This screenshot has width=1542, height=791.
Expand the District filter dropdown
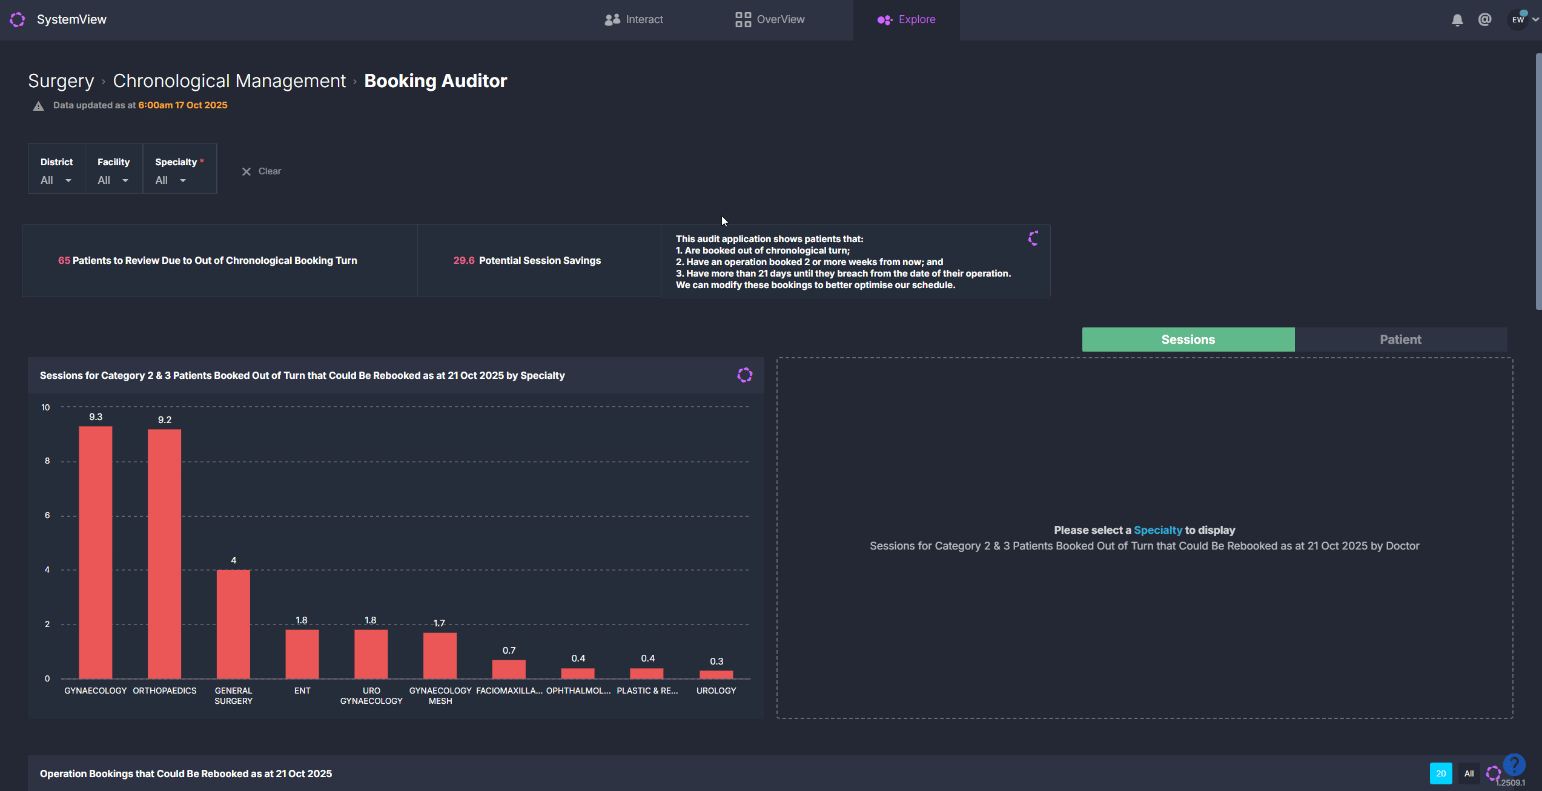(56, 180)
